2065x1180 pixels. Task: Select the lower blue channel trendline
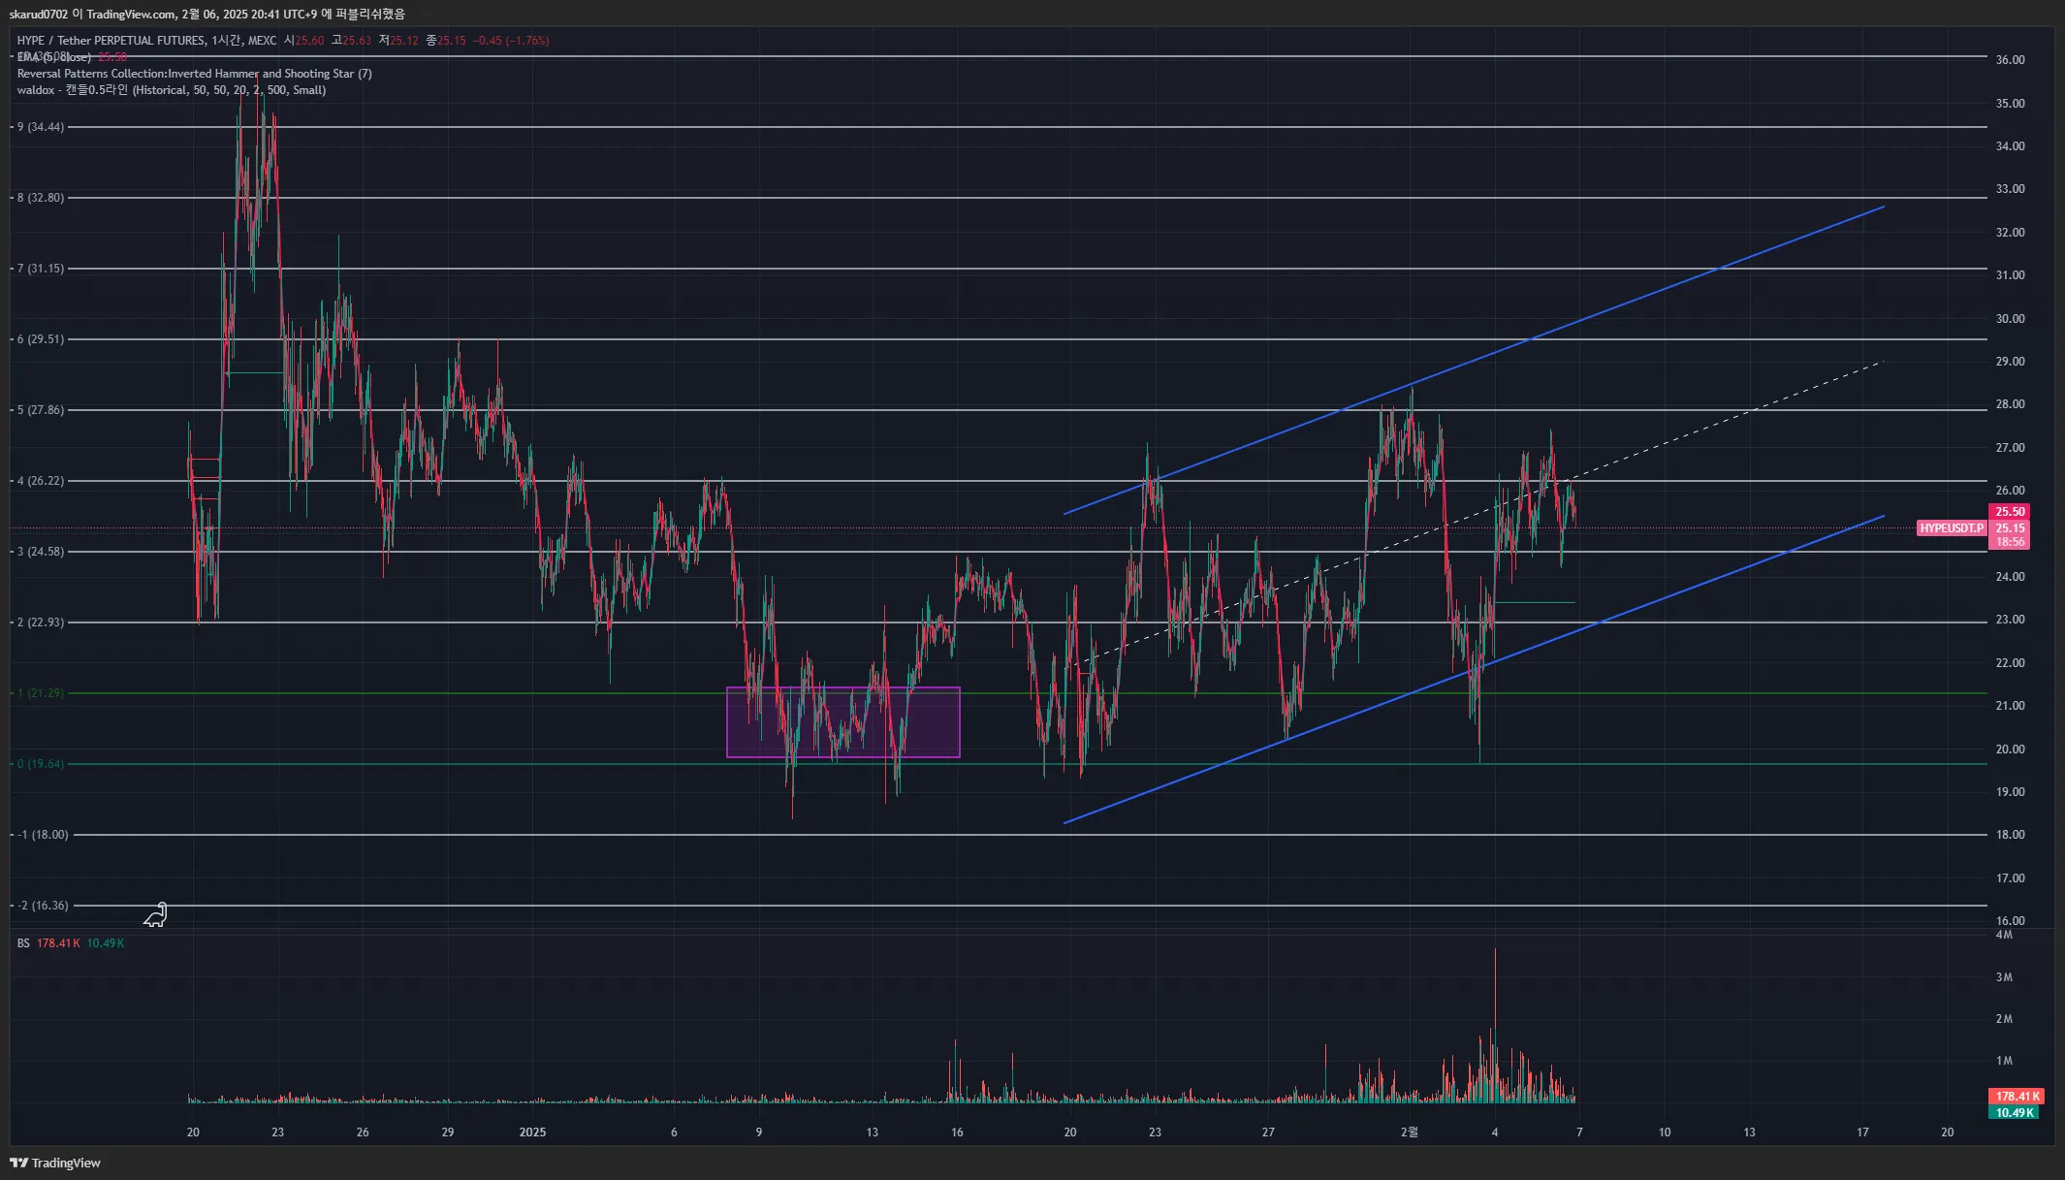click(x=1474, y=669)
